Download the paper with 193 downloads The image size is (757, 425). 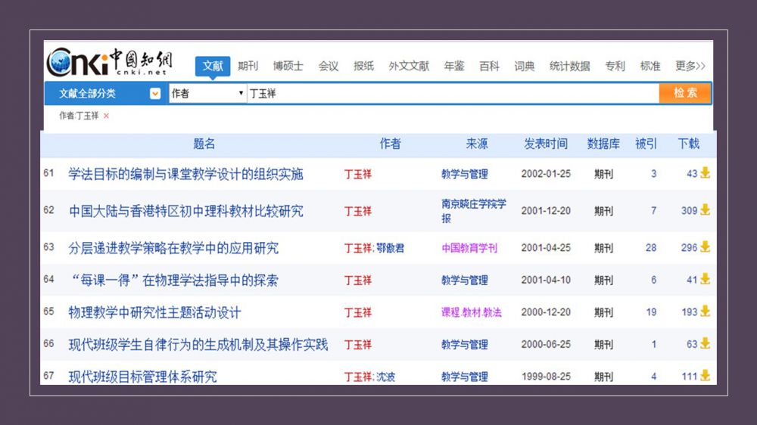(705, 312)
